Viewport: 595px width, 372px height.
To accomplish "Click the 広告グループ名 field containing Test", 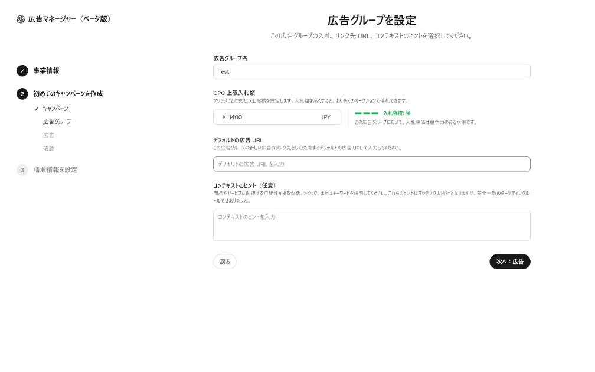I will [x=371, y=71].
